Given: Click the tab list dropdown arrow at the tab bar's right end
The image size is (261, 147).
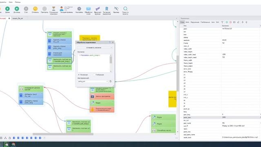Looking at the screenshot, I should tap(177, 18).
